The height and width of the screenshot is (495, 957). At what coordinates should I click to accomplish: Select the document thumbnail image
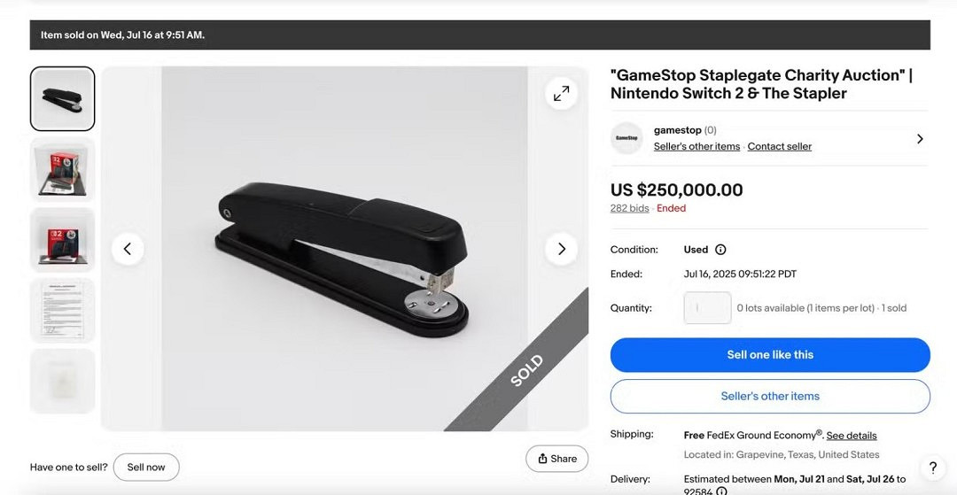pyautogui.click(x=62, y=310)
